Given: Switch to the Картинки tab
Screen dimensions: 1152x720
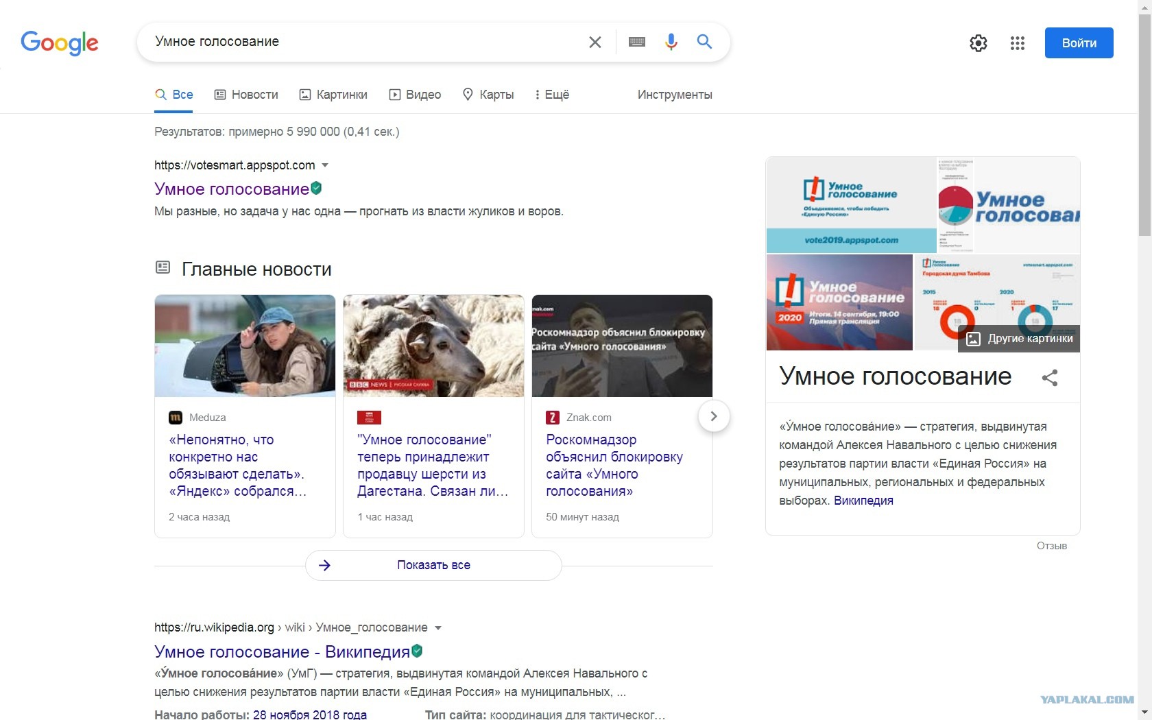Looking at the screenshot, I should click(x=333, y=95).
